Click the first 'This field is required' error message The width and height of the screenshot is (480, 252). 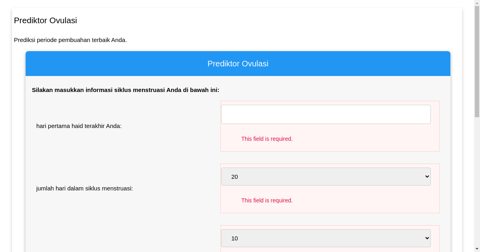tap(267, 139)
